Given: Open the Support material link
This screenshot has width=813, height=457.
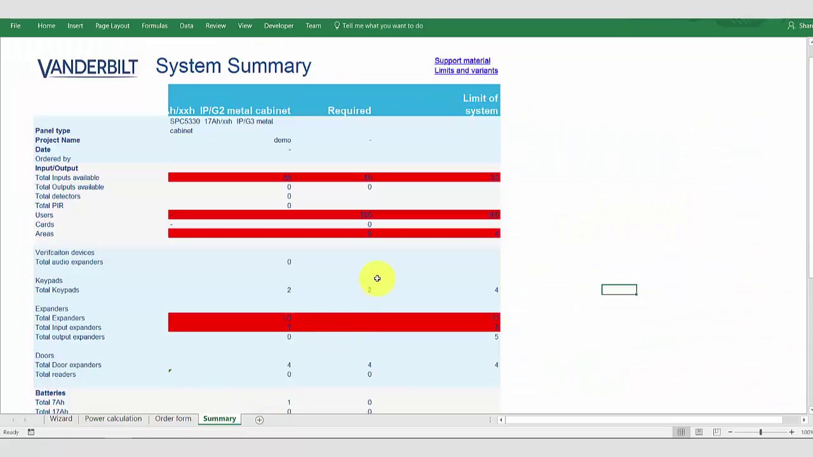Looking at the screenshot, I should (x=462, y=61).
